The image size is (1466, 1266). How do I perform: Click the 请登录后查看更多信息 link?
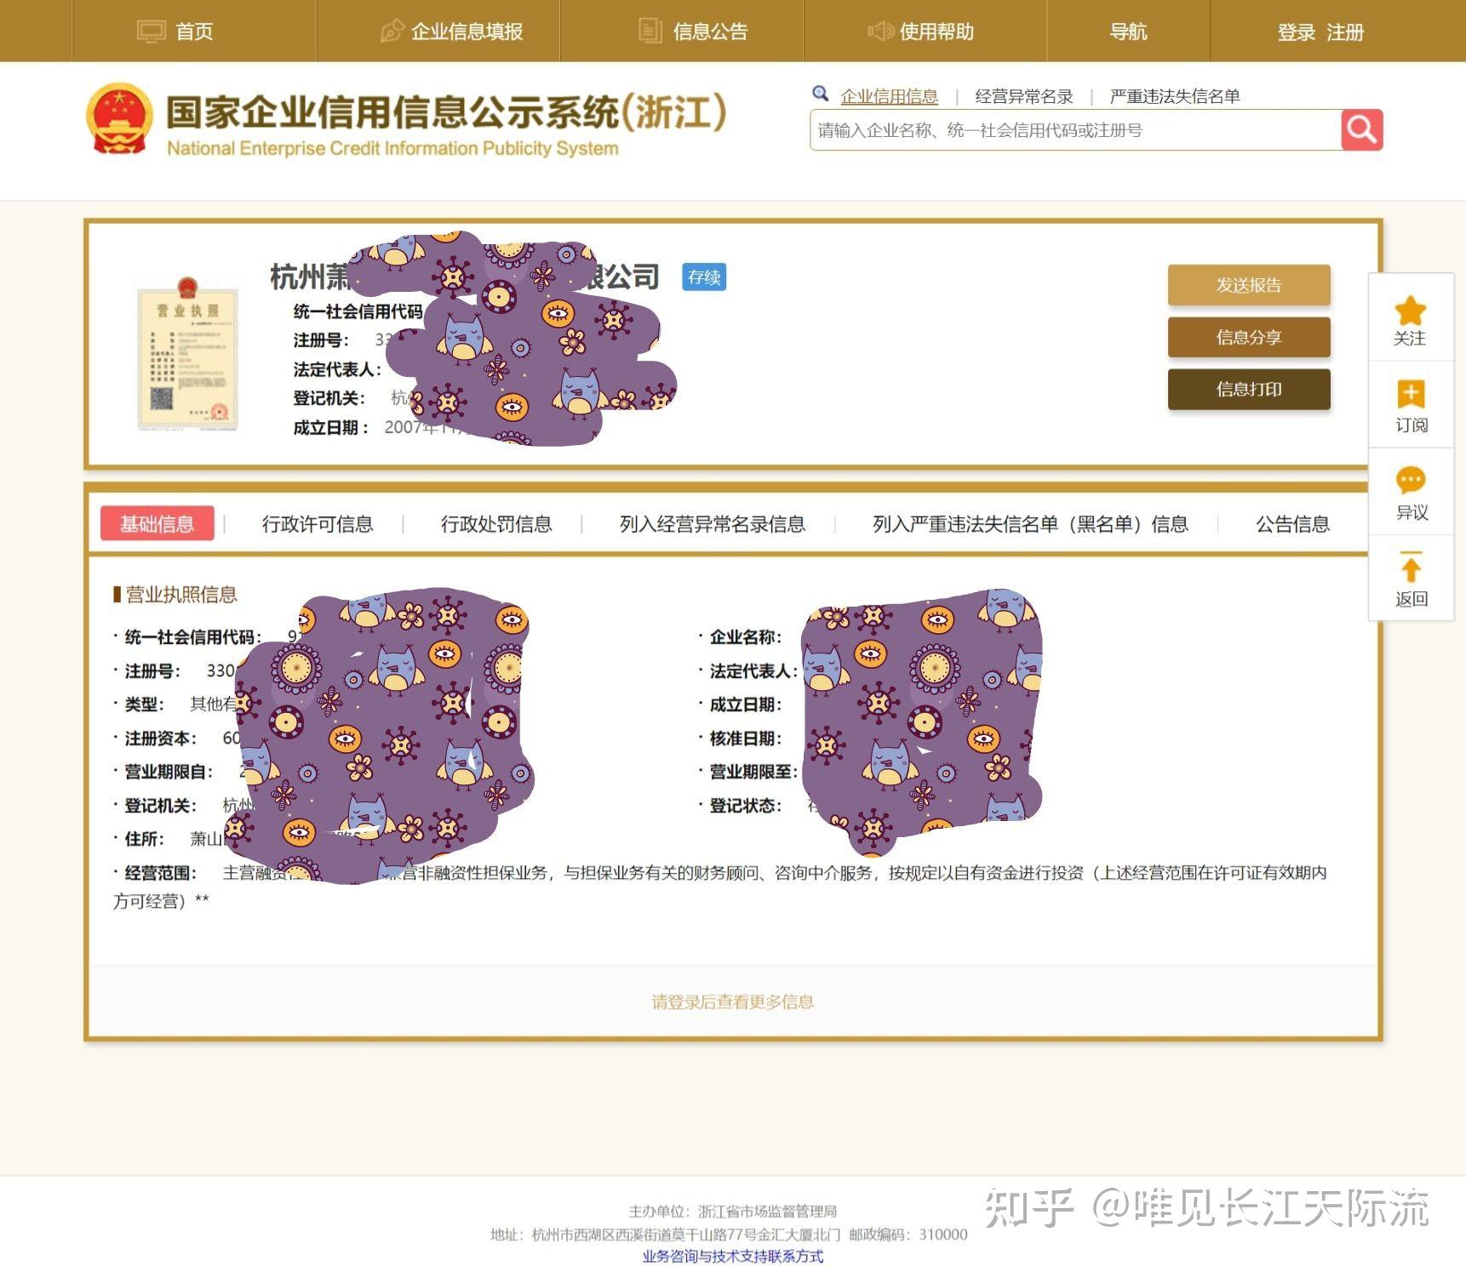tap(733, 1002)
